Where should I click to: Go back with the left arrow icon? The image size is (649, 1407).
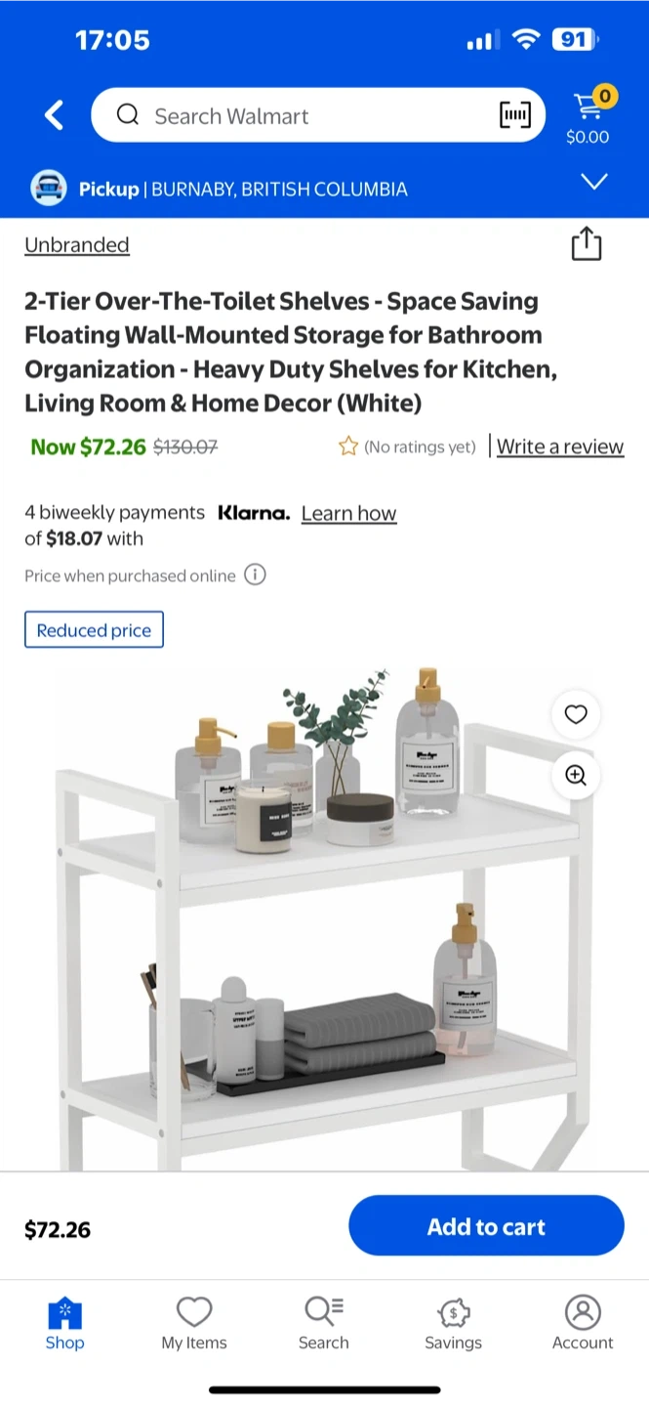(x=55, y=115)
